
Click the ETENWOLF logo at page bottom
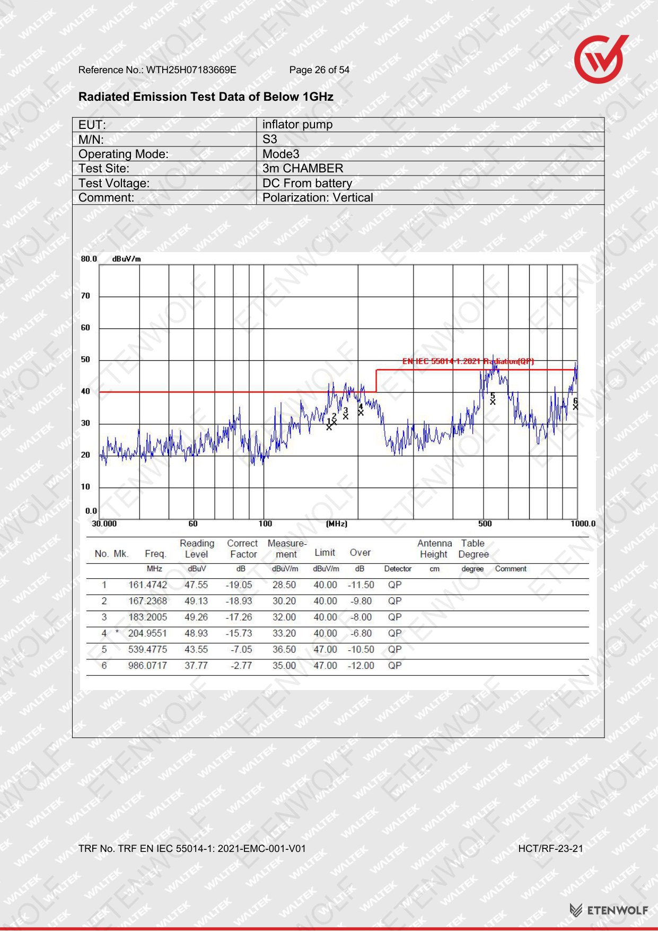pyautogui.click(x=609, y=910)
